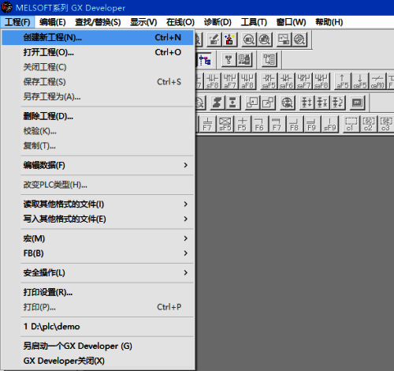Click the caf10 invert result icon
394x371 pixels.
pyautogui.click(x=377, y=81)
